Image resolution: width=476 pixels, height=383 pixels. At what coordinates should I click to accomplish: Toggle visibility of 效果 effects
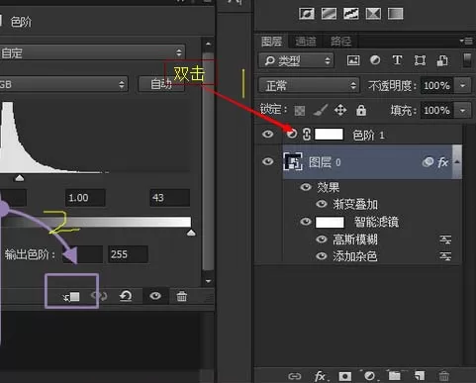tap(306, 187)
